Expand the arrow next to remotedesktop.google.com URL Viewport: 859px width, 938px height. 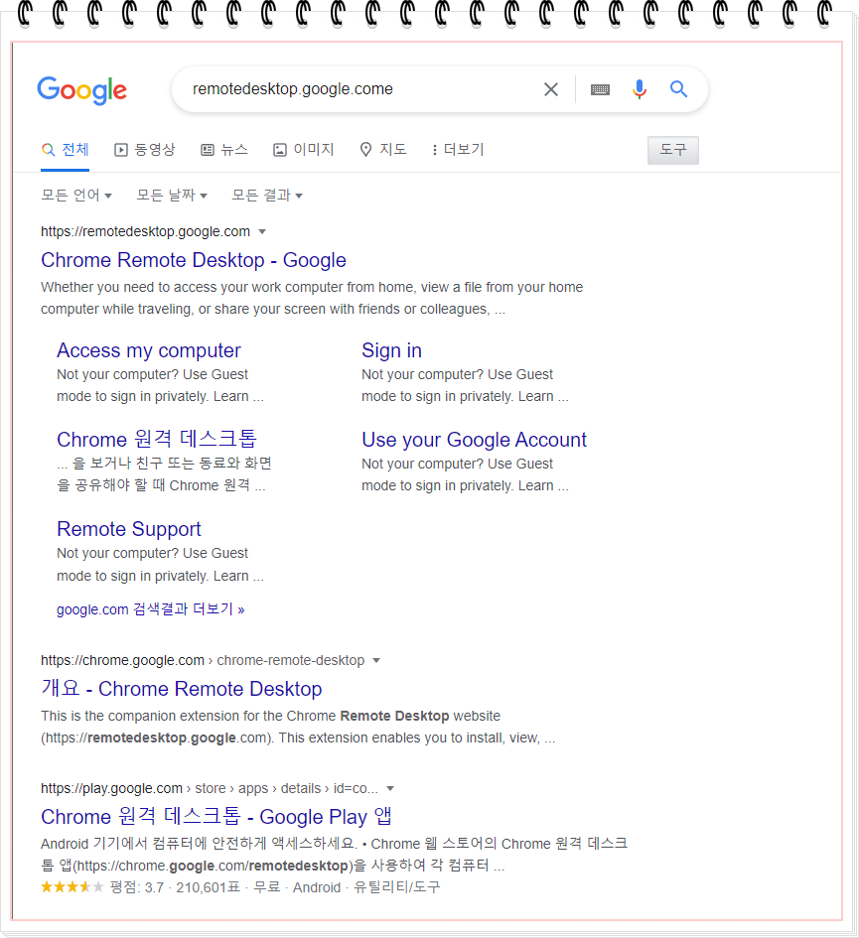pyautogui.click(x=261, y=231)
